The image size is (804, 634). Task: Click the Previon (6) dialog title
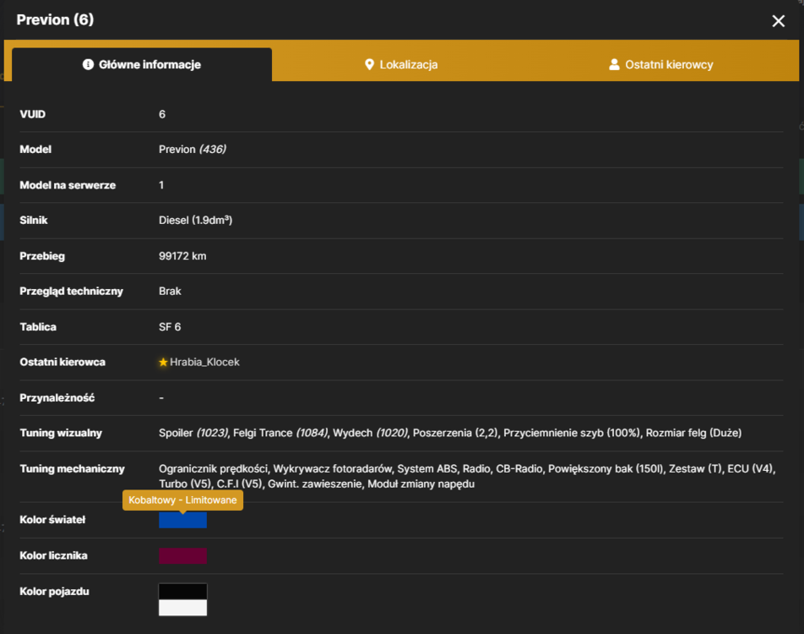[56, 19]
